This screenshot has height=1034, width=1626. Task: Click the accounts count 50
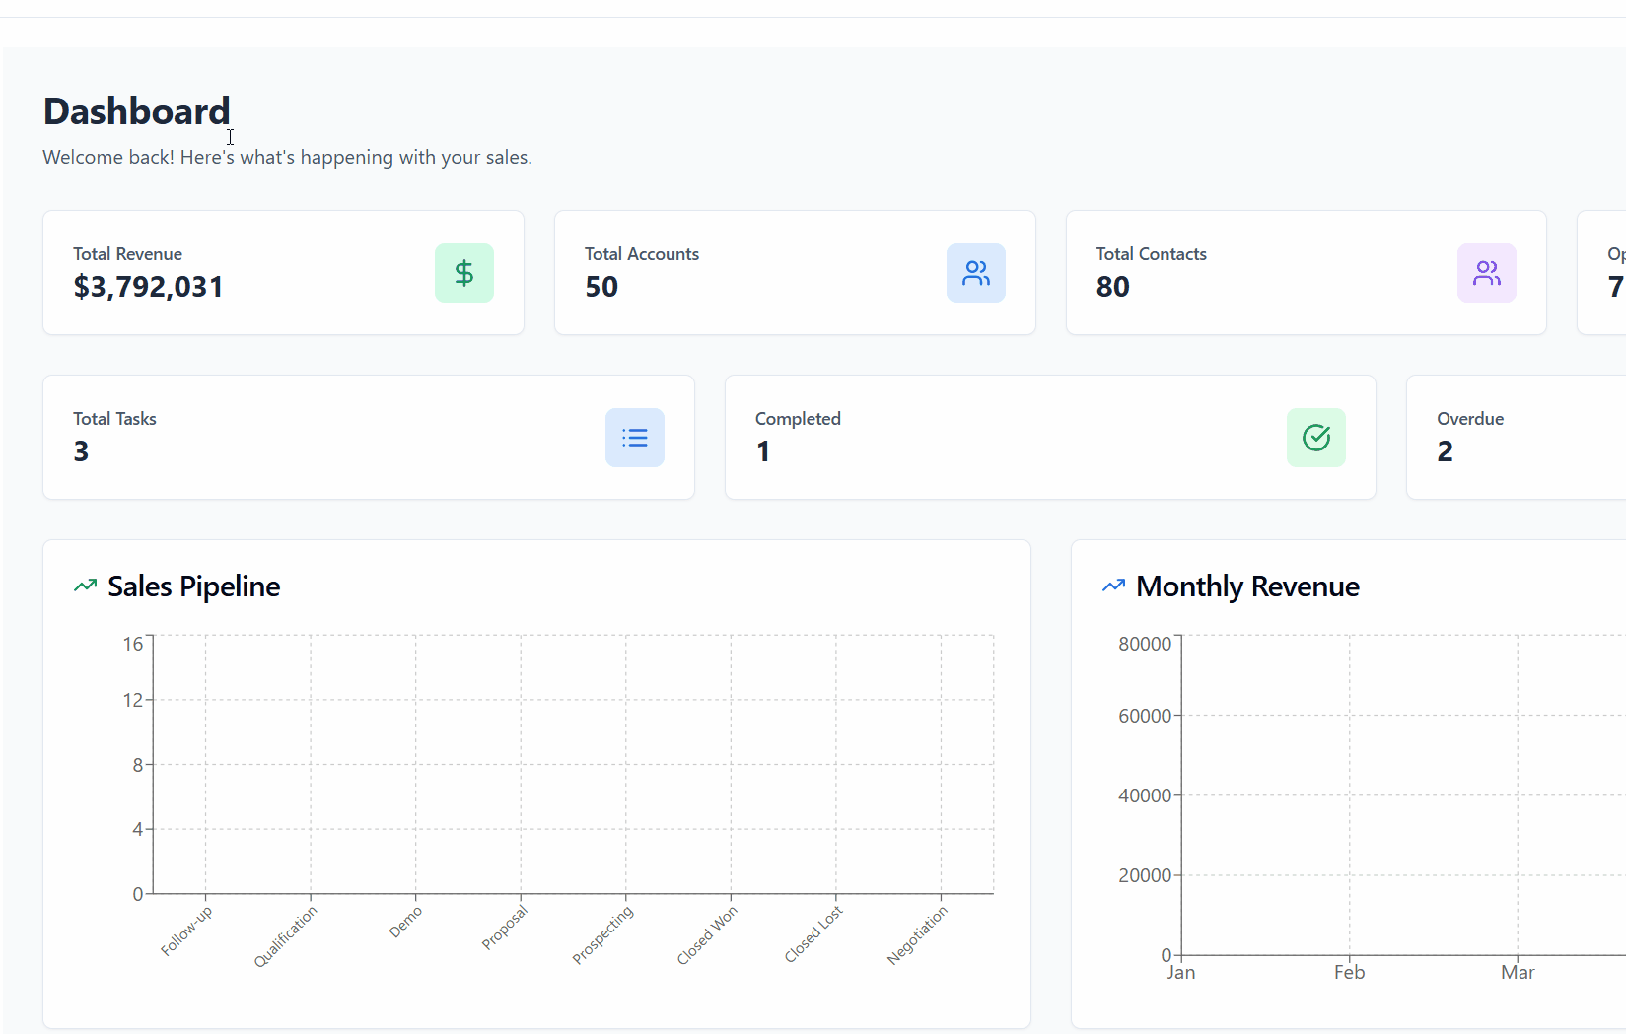point(601,287)
